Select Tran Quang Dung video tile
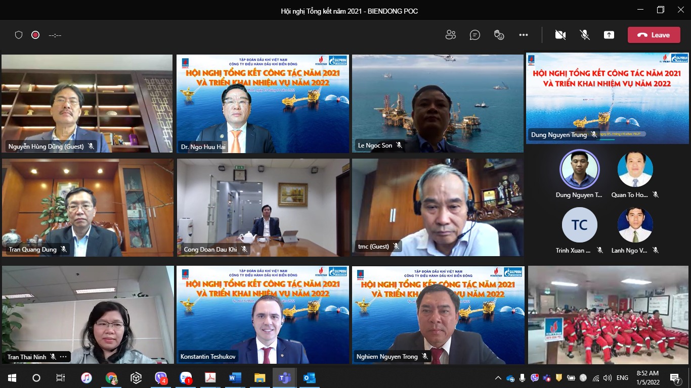Viewport: 691px width, 388px height. (x=88, y=208)
